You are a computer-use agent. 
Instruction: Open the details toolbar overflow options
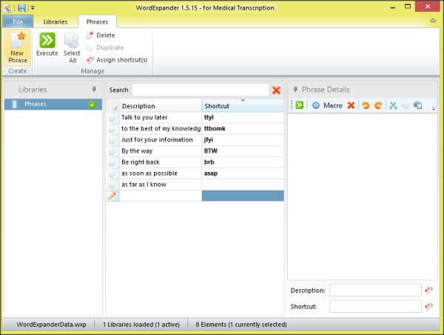coord(433,108)
